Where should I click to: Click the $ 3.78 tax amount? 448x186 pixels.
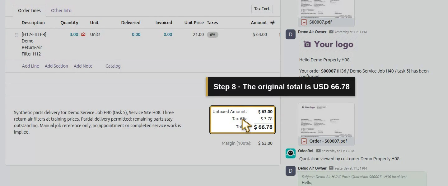(x=266, y=119)
